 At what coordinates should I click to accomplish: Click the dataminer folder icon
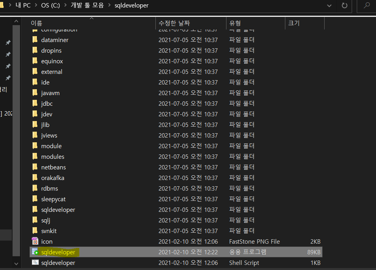pyautogui.click(x=35, y=40)
